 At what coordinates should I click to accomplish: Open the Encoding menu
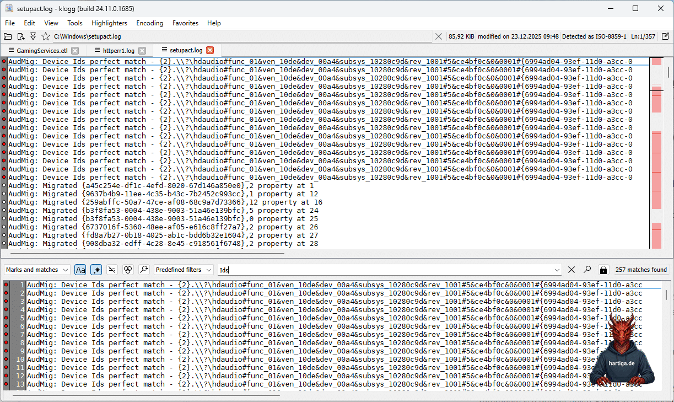click(149, 23)
